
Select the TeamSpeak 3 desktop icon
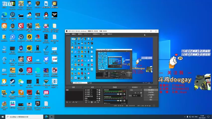21,38
